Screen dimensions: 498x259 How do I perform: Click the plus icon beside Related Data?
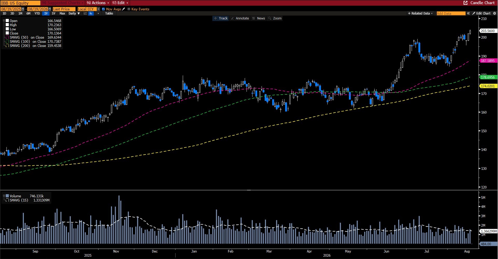tap(409, 13)
